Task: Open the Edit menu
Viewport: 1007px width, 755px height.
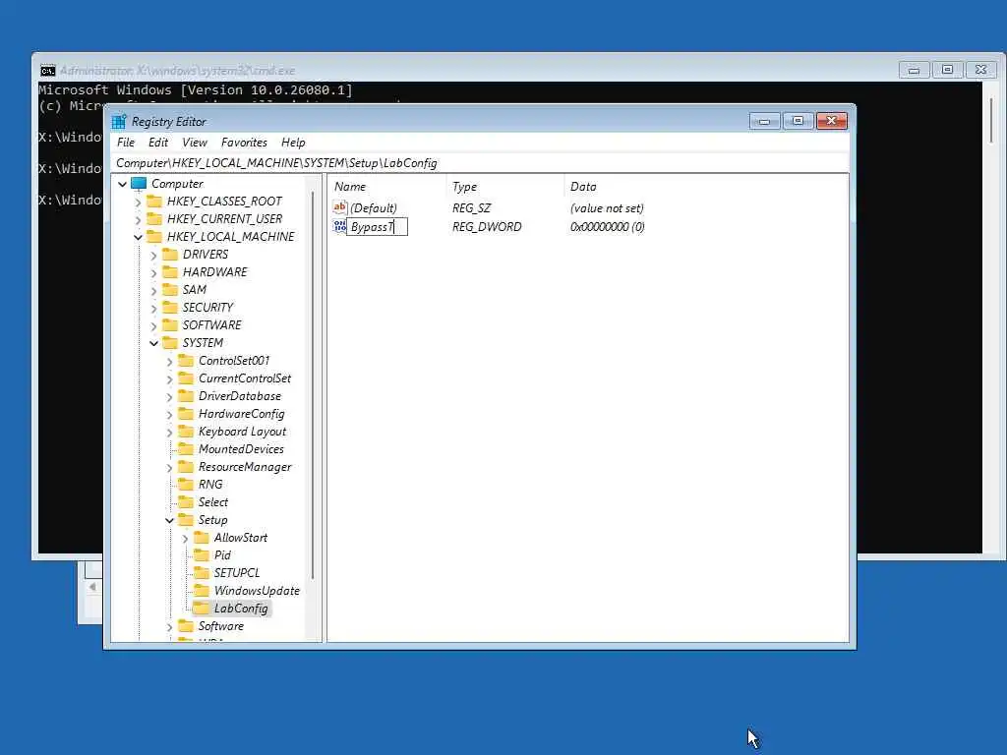Action: (158, 143)
